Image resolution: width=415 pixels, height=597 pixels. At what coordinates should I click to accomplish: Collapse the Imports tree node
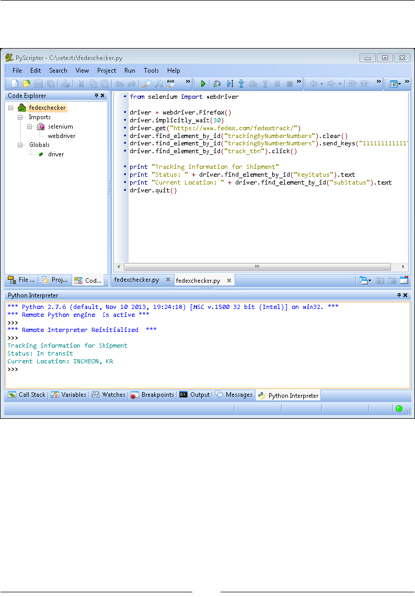(20, 118)
